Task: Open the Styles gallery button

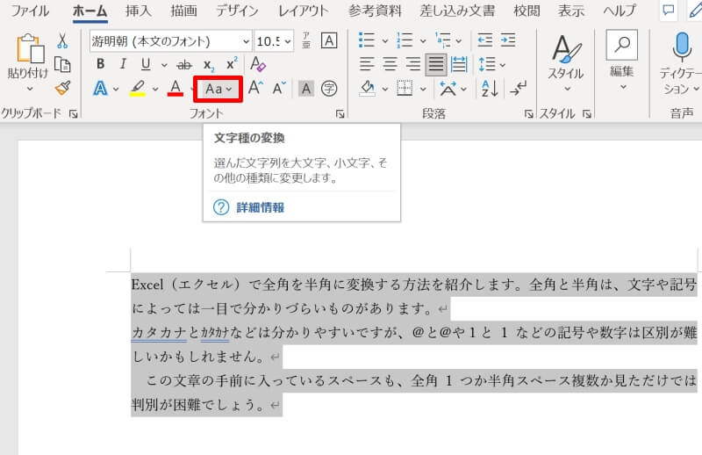Action: click(x=566, y=62)
